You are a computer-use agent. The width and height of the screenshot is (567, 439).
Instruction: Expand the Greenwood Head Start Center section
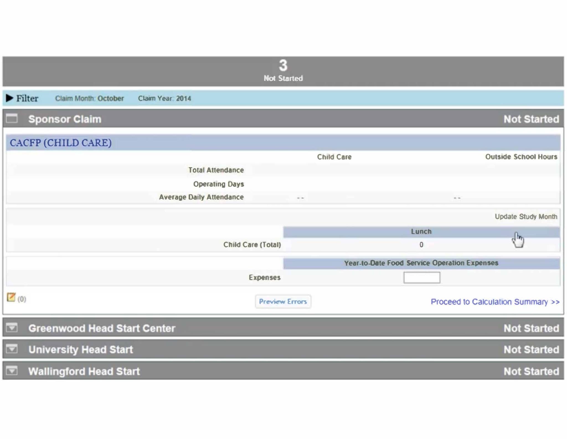[x=101, y=328]
